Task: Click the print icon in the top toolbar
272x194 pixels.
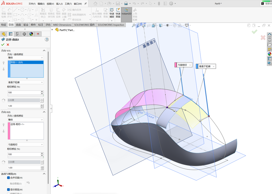Action: point(126,3)
